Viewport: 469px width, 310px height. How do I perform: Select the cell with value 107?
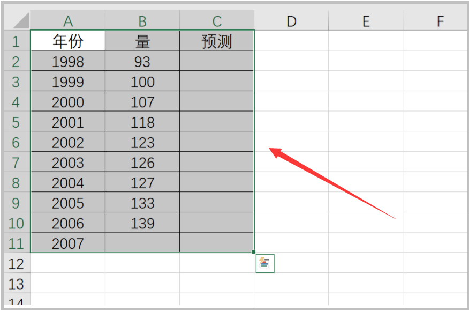[142, 101]
